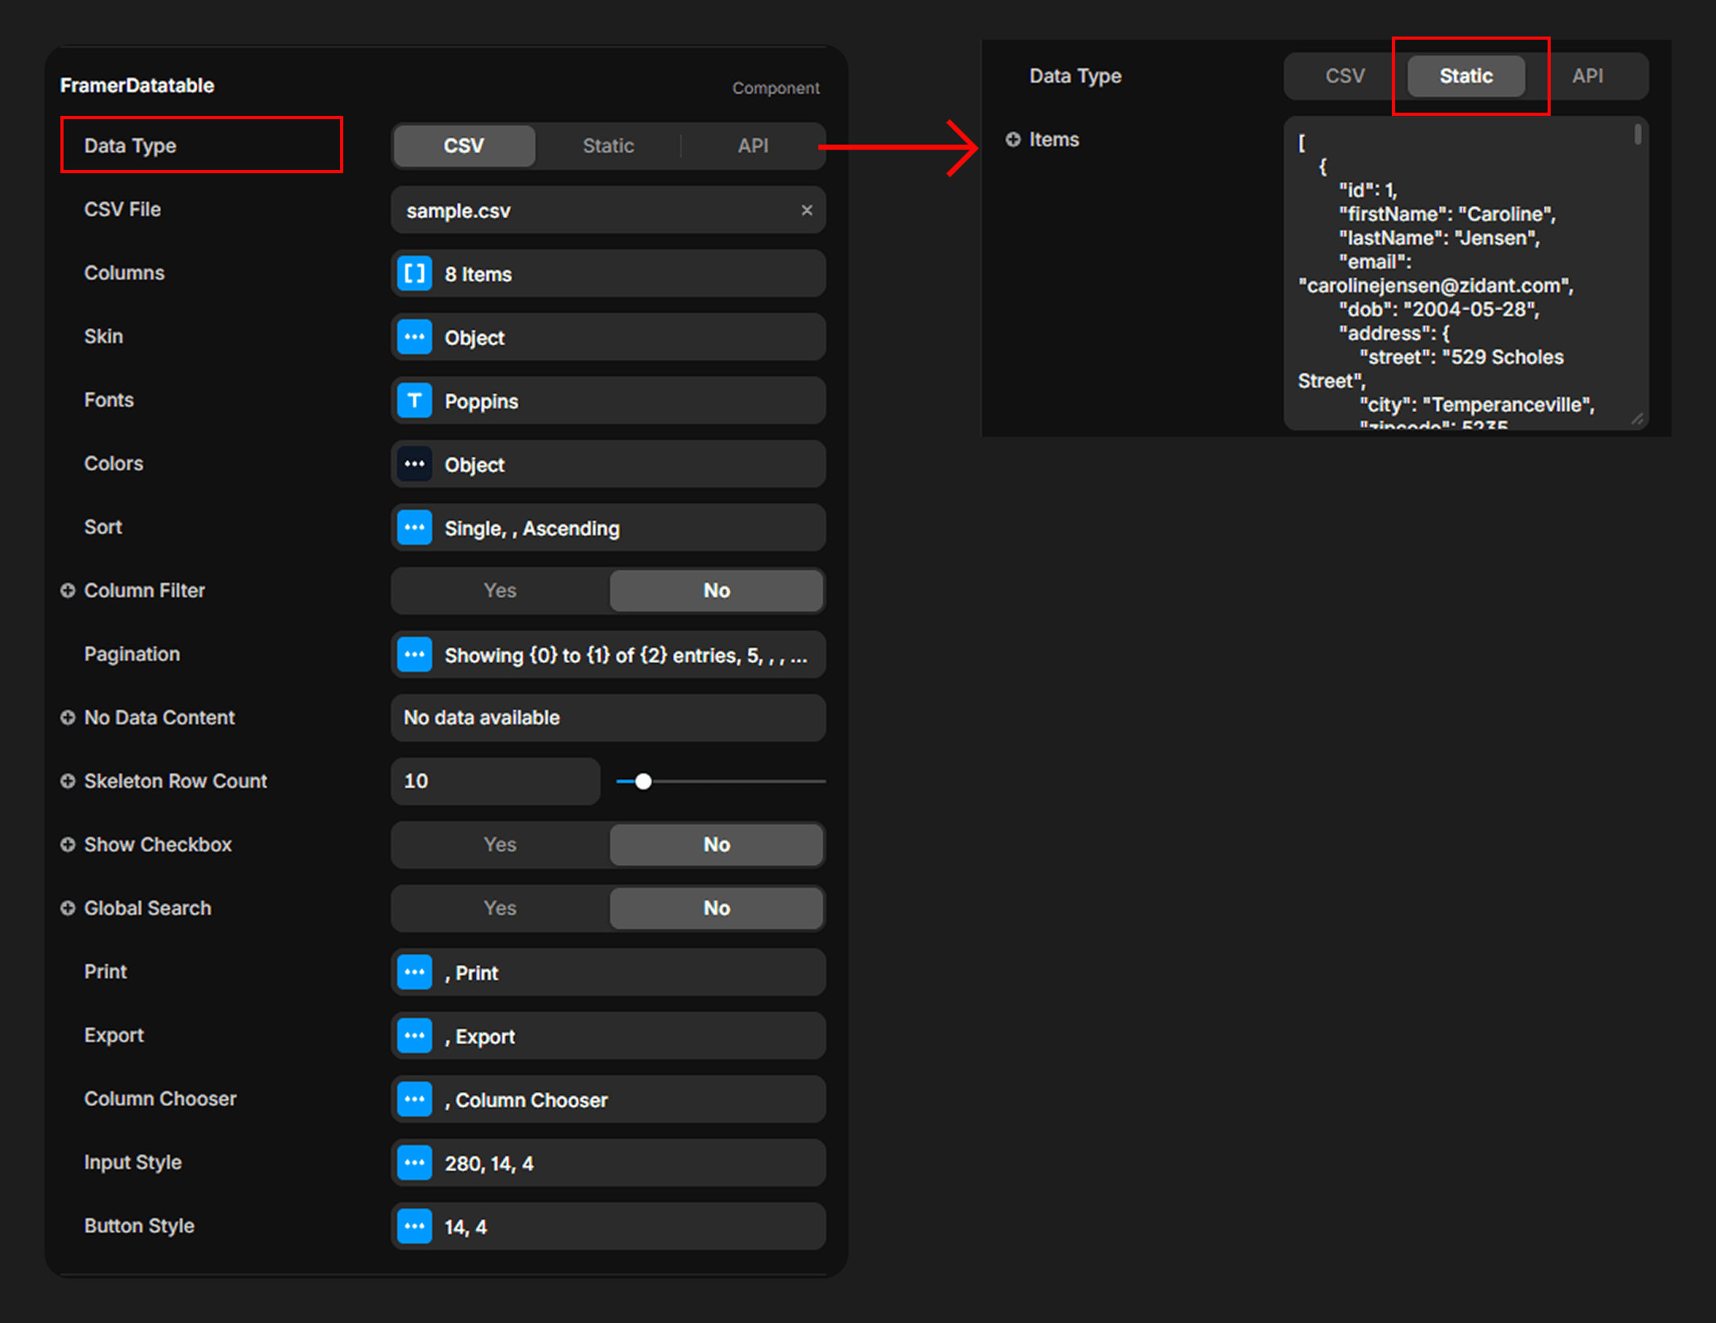Open the Pagination settings ellipsis icon
Viewport: 1716px width, 1323px height.
415,655
